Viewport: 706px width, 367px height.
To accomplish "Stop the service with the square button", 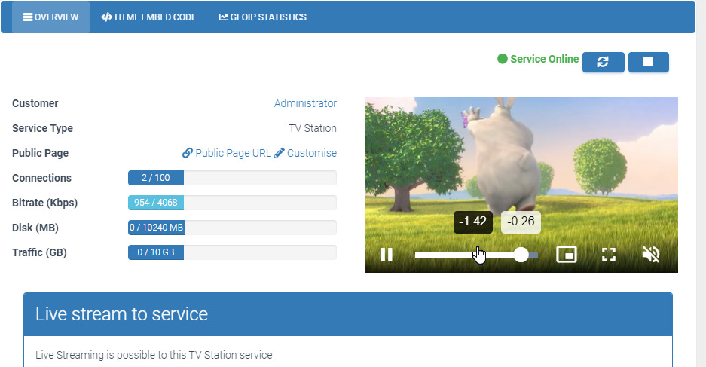I will coord(649,62).
